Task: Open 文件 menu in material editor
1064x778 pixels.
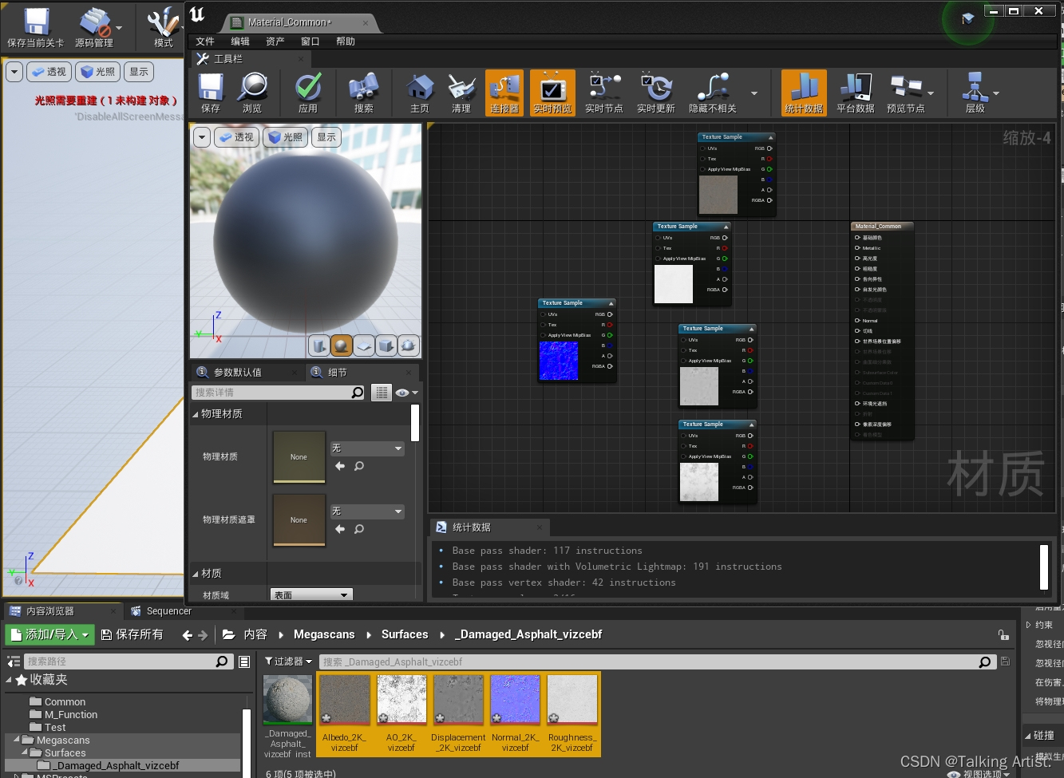Action: (205, 41)
